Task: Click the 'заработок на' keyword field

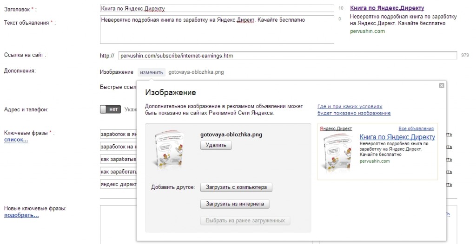Action: (x=119, y=147)
